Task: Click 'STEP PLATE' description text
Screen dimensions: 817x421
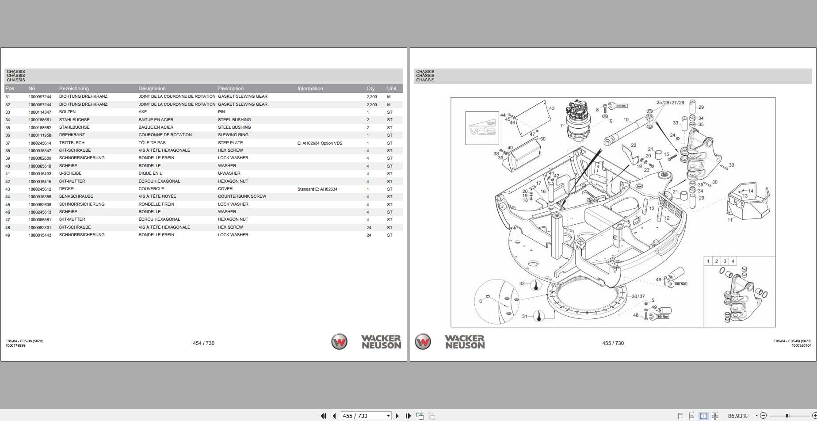Action: click(230, 143)
